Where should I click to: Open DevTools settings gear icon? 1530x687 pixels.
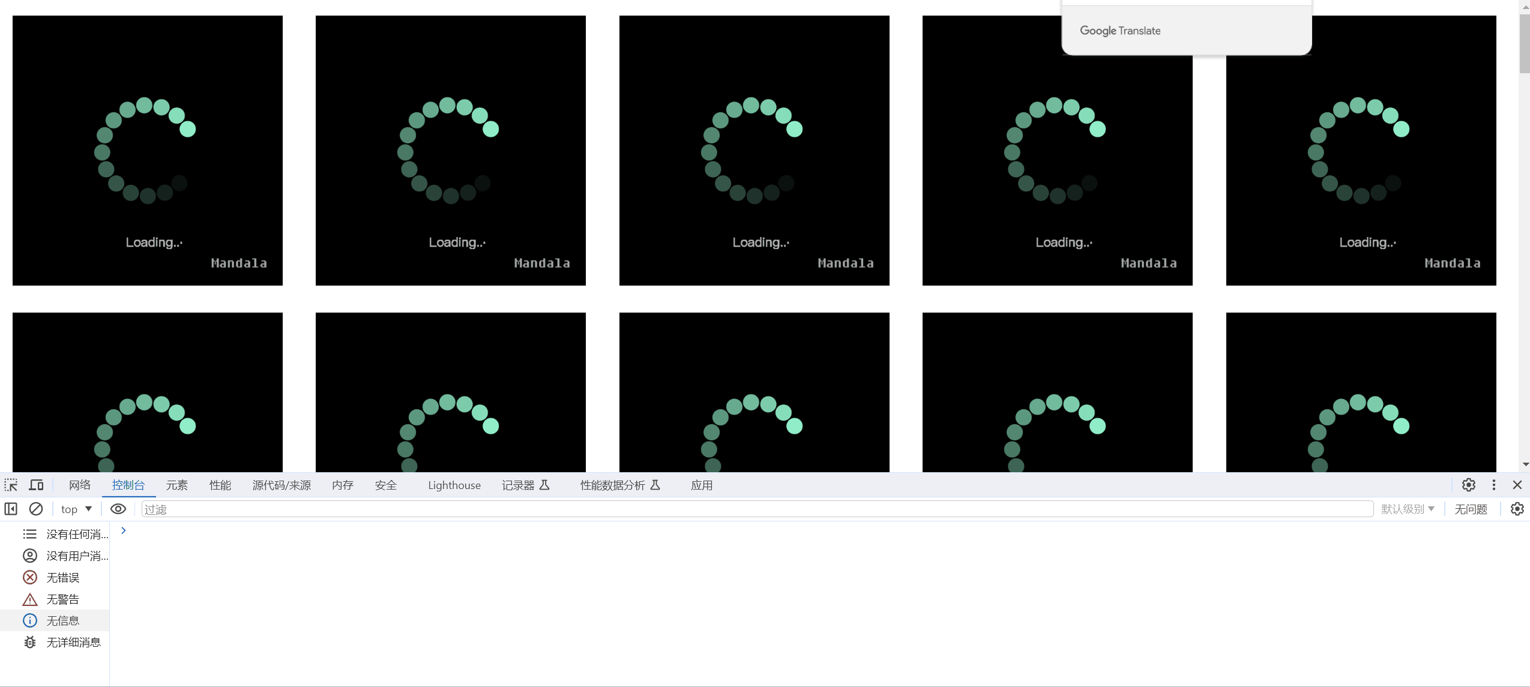tap(1468, 485)
